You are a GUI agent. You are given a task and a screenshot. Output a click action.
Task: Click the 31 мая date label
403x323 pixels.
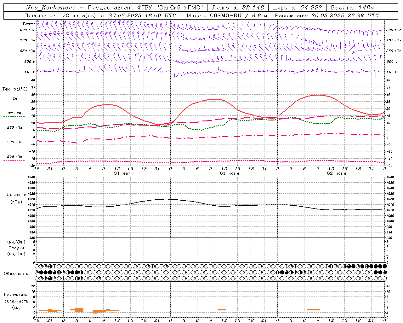coord(122,173)
